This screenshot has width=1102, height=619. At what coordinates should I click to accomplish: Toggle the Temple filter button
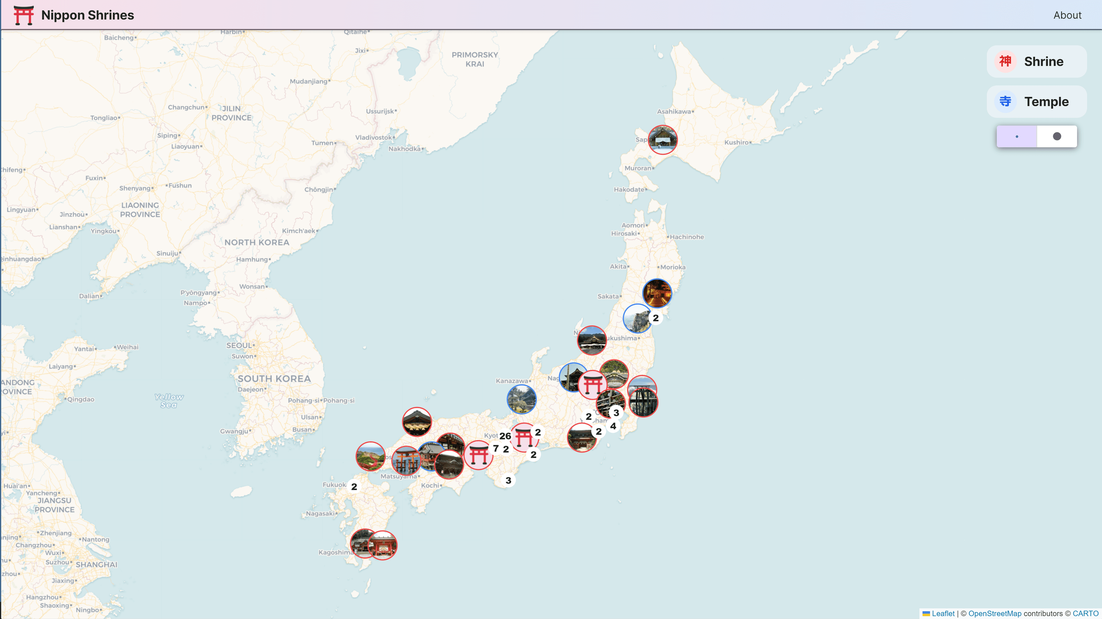click(1036, 102)
